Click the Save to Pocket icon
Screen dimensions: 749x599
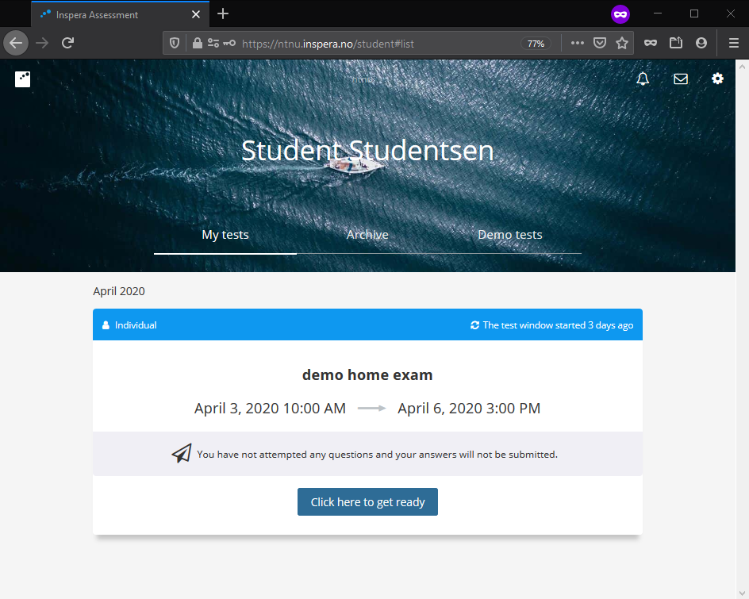(x=601, y=44)
